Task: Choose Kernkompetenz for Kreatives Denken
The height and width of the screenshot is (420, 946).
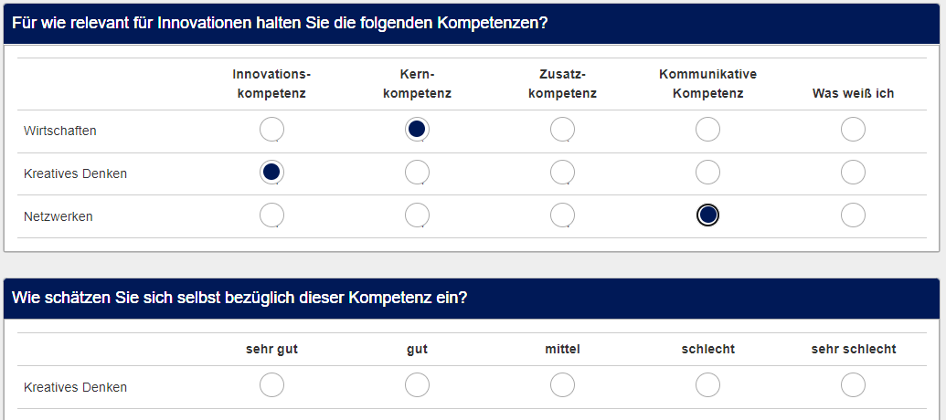Action: pyautogui.click(x=417, y=172)
